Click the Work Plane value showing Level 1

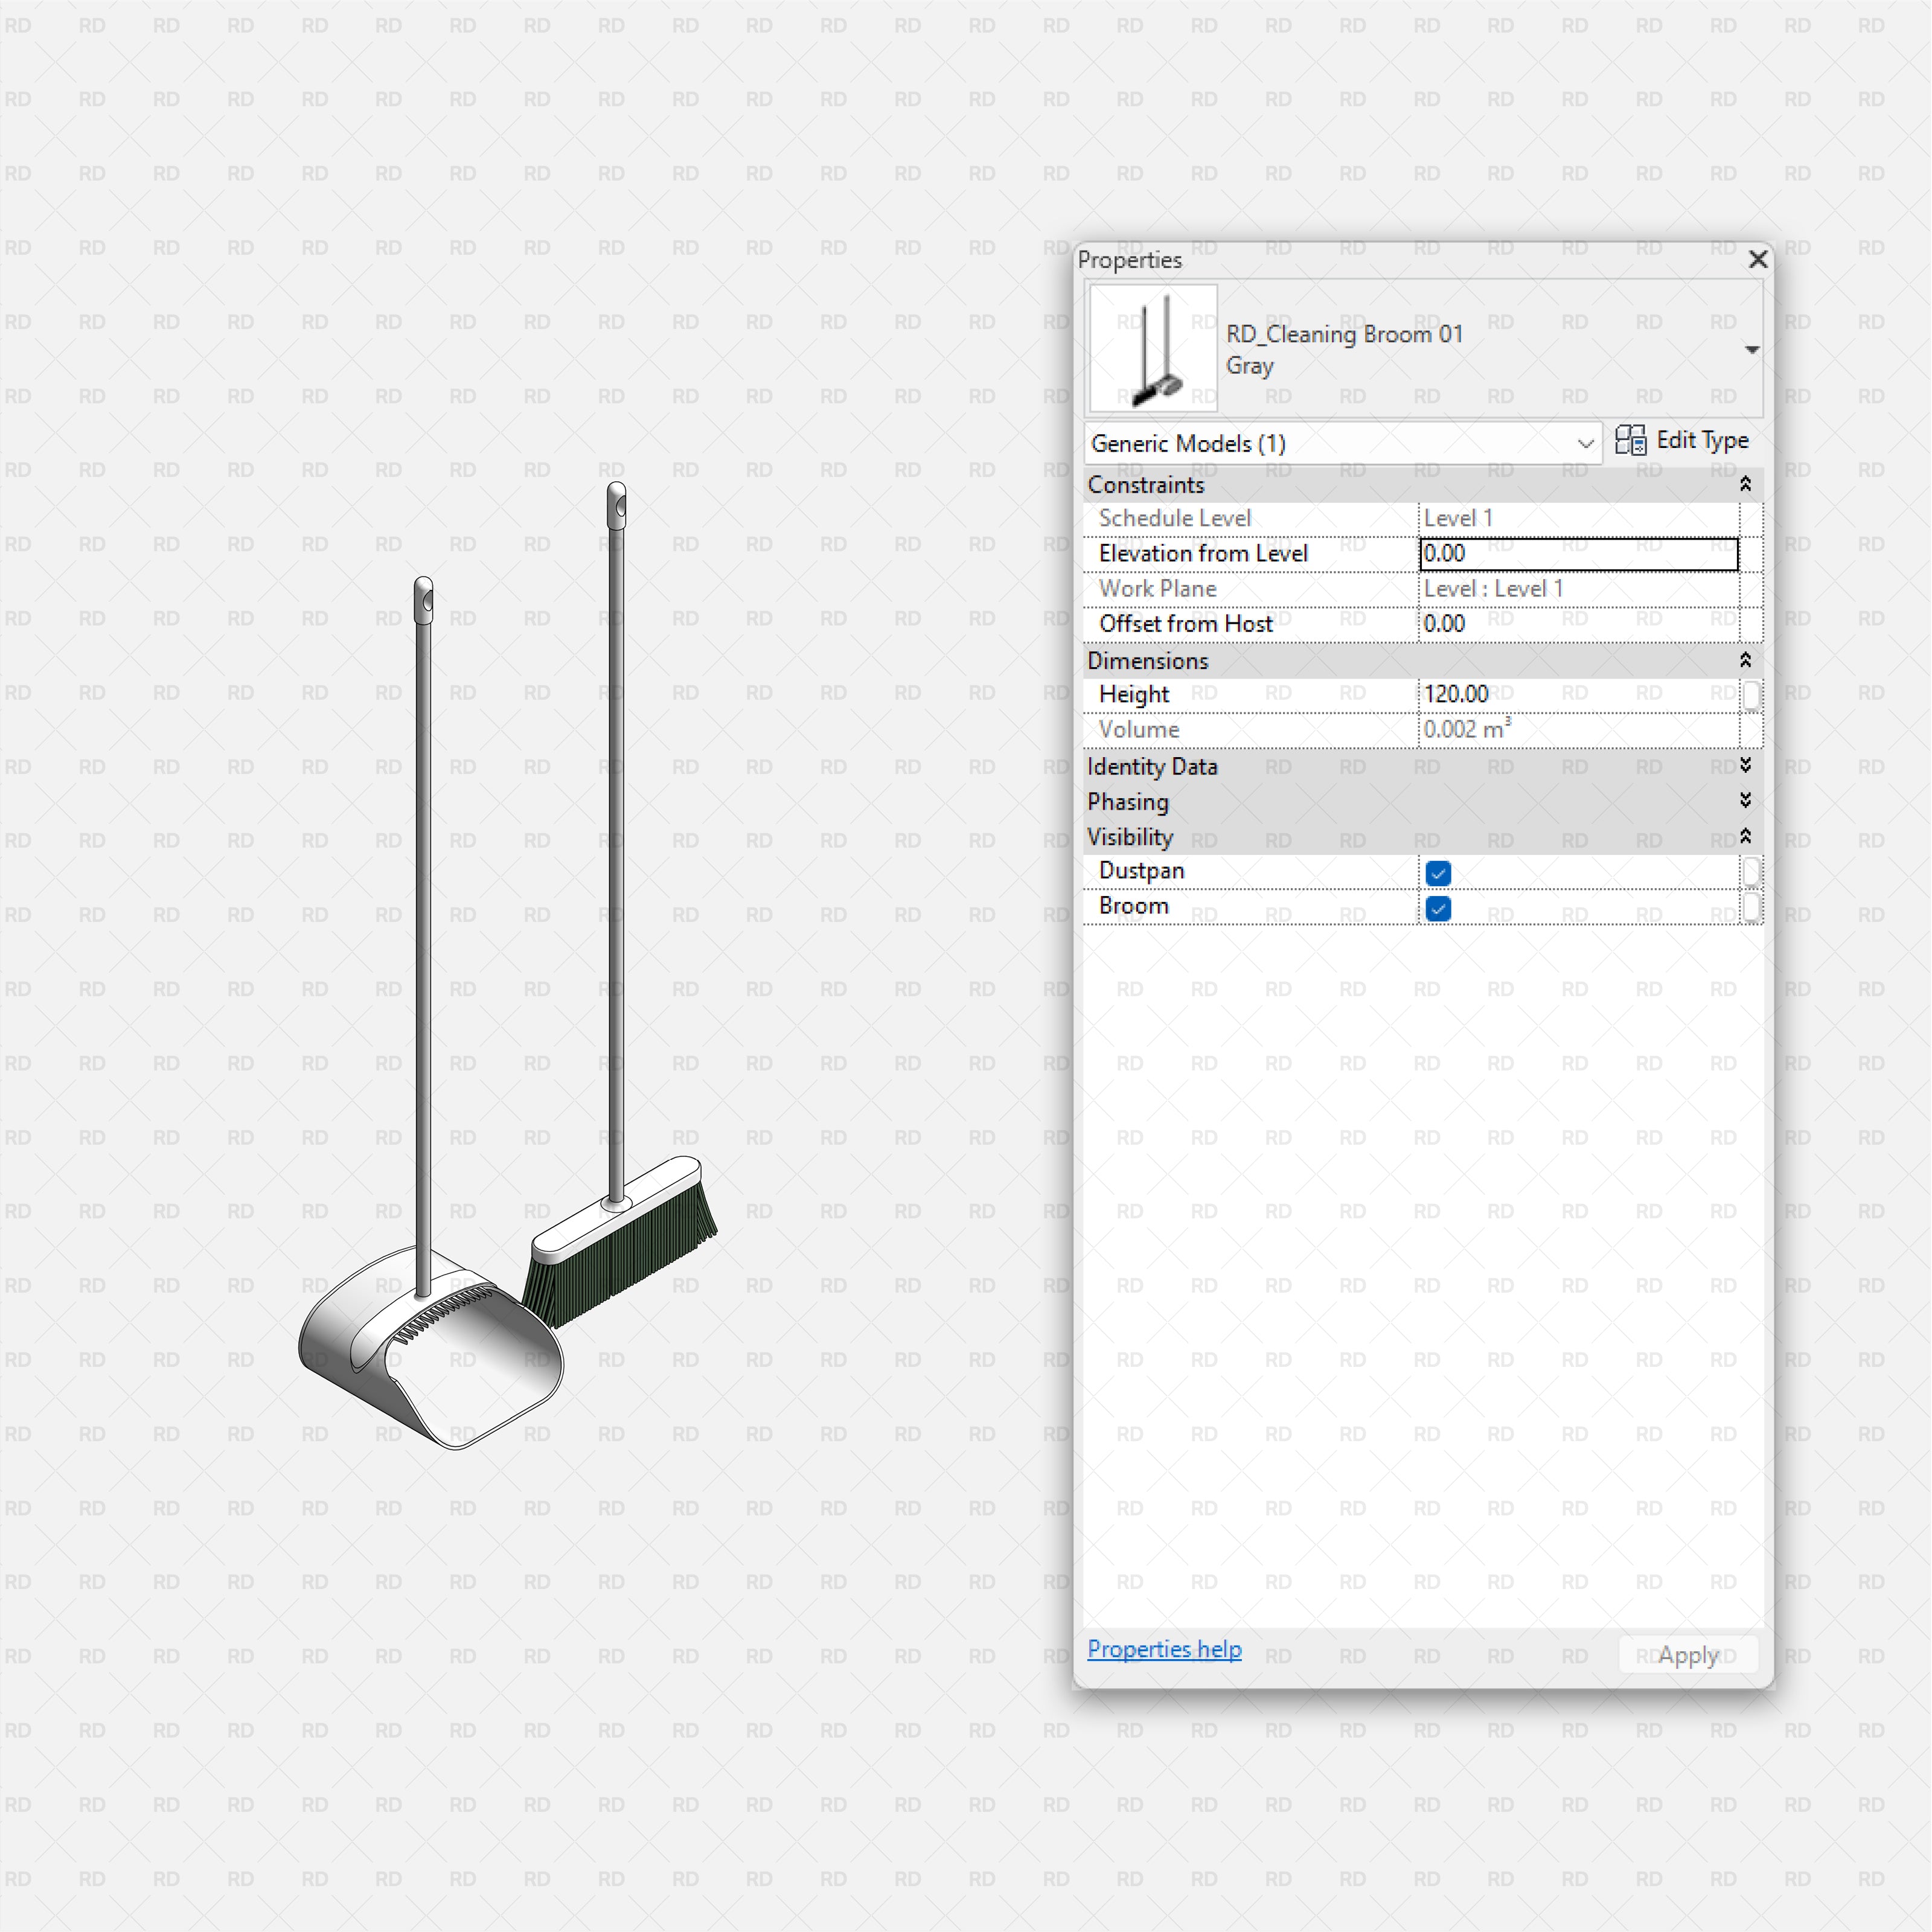1578,588
